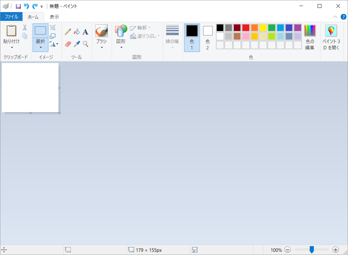Toggle the 色 2 background color selector
The width and height of the screenshot is (348, 255).
[208, 37]
